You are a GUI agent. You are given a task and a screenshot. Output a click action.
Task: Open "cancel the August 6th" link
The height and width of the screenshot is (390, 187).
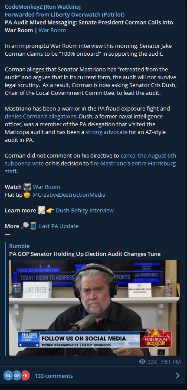coord(148,156)
